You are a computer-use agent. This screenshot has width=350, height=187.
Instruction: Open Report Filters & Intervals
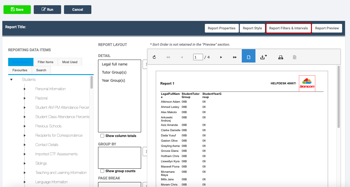[289, 28]
